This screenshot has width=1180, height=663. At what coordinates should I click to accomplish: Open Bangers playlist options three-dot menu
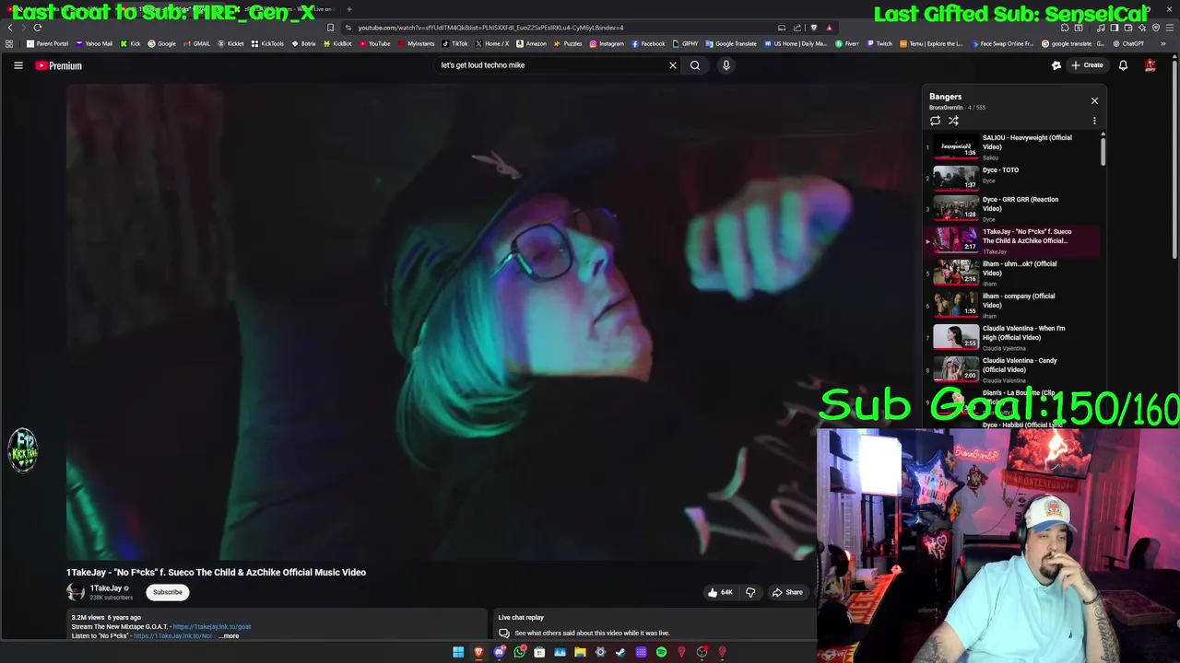coord(1094,121)
